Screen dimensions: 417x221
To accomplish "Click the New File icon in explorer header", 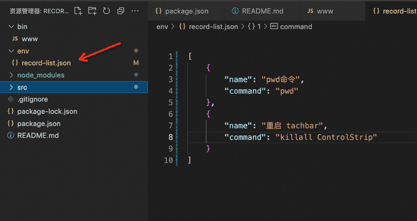I will click(x=78, y=11).
